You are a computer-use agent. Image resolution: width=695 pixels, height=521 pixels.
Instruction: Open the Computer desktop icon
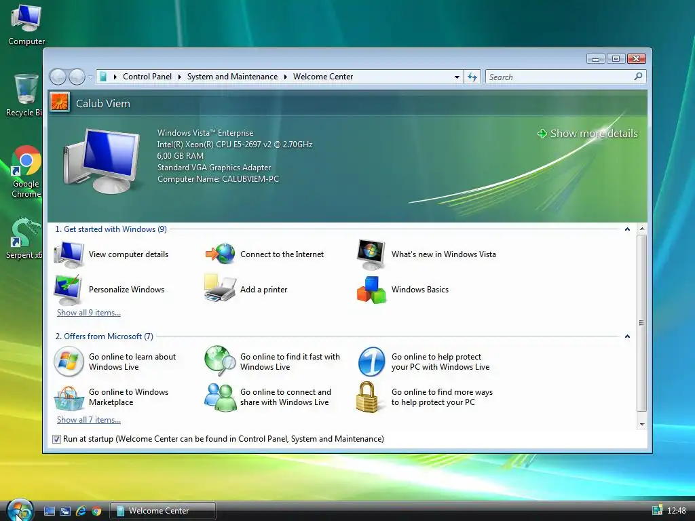coord(26,25)
